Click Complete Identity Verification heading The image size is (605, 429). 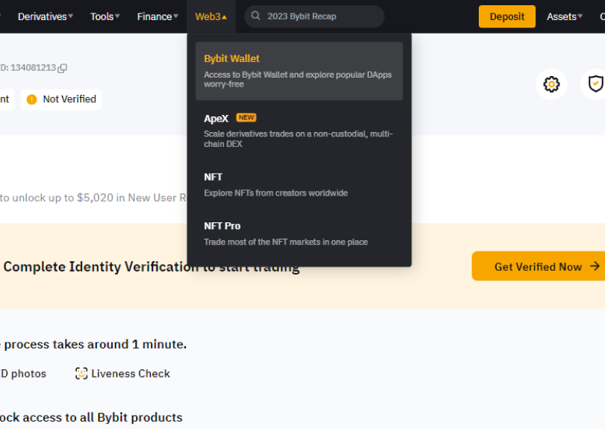[151, 267]
